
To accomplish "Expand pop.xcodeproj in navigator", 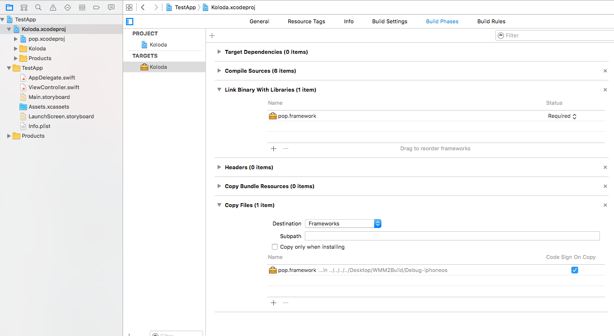I will (x=16, y=39).
